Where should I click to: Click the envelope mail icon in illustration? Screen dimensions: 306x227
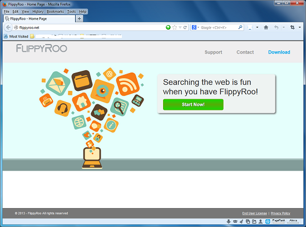coord(58,83)
